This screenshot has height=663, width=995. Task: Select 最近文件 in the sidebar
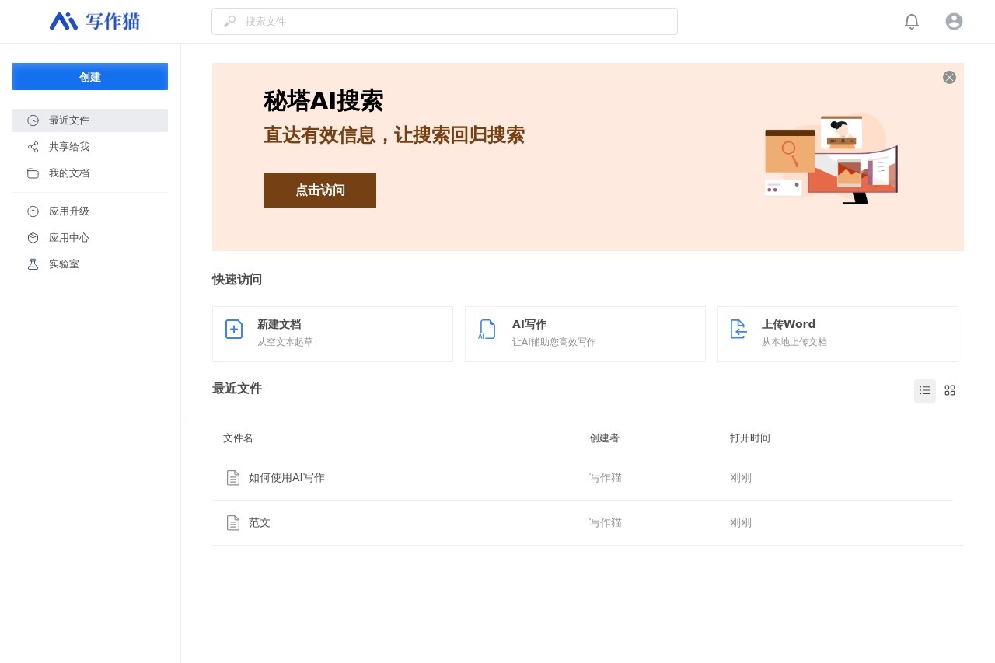click(x=90, y=120)
